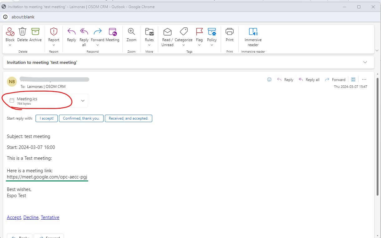Viewport: 381px width, 238px height.
Task: Open the Categorize tag menu
Action: [x=183, y=32]
